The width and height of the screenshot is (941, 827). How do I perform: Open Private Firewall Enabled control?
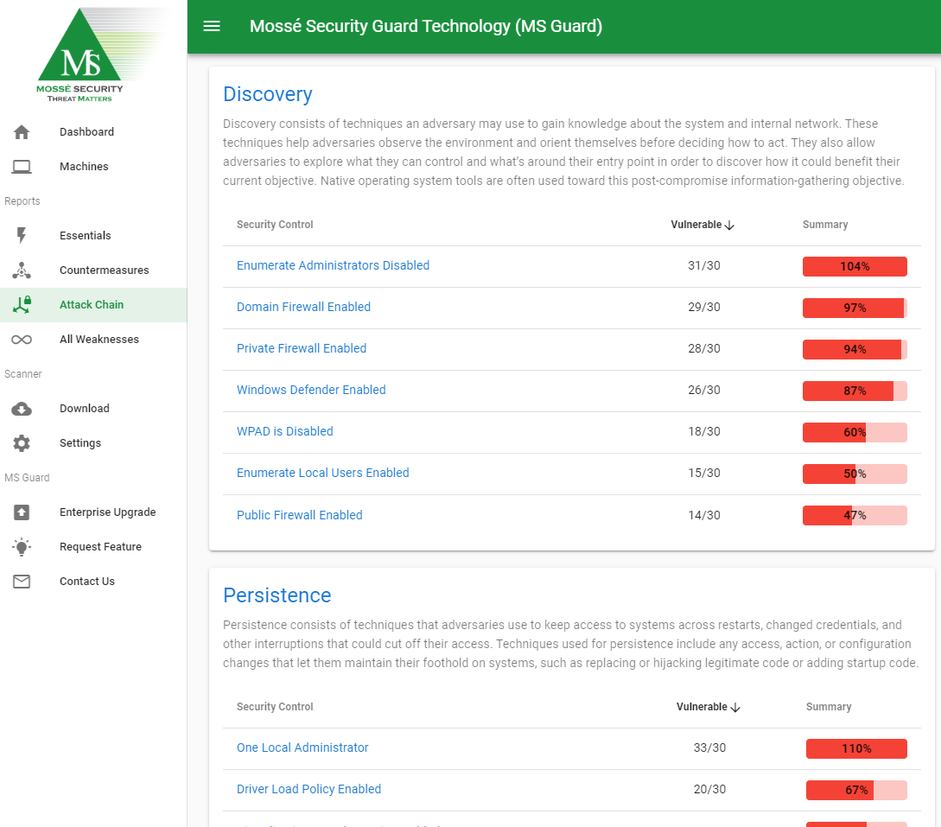coord(302,348)
